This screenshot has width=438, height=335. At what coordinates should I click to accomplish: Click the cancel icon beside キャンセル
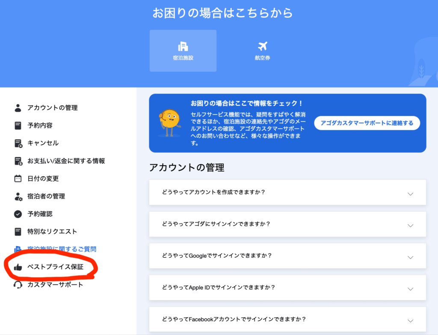pyautogui.click(x=18, y=143)
